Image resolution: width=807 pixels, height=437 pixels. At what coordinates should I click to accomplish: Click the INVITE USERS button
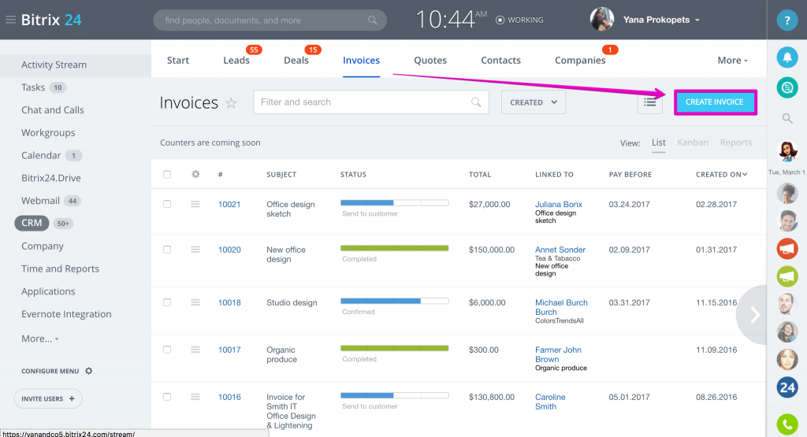48,398
